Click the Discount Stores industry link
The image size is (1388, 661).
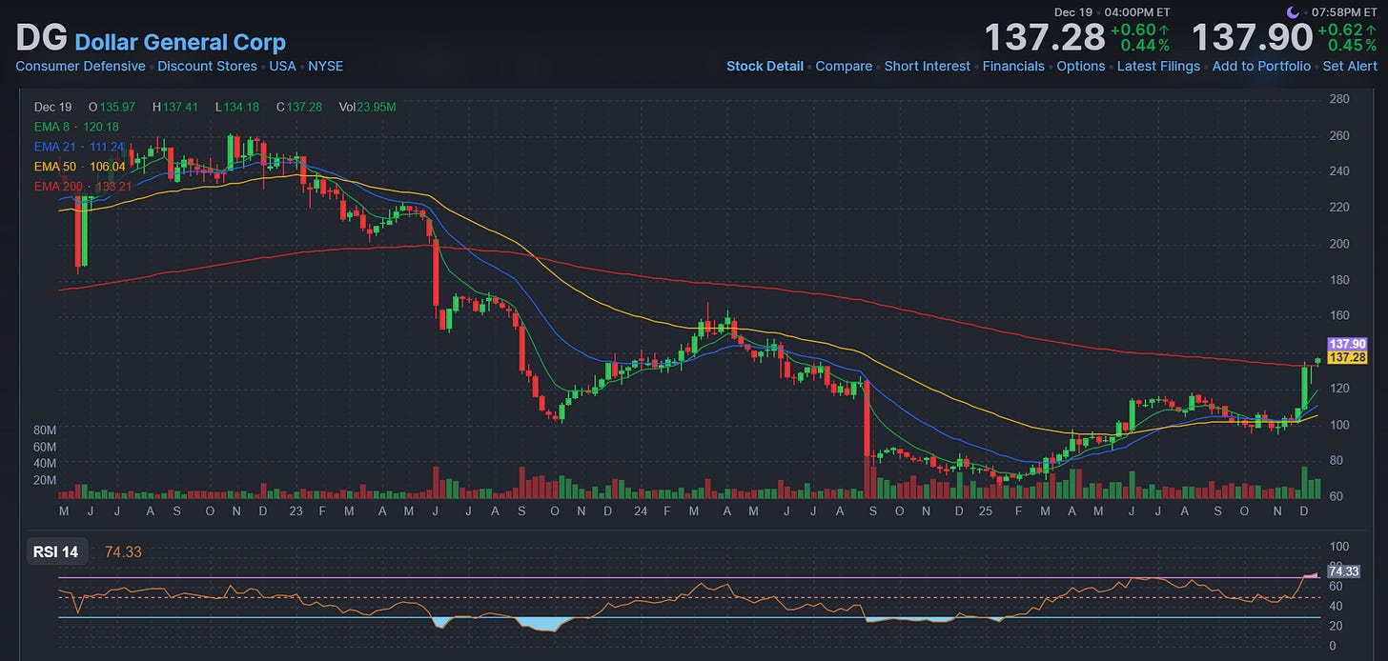coord(207,67)
